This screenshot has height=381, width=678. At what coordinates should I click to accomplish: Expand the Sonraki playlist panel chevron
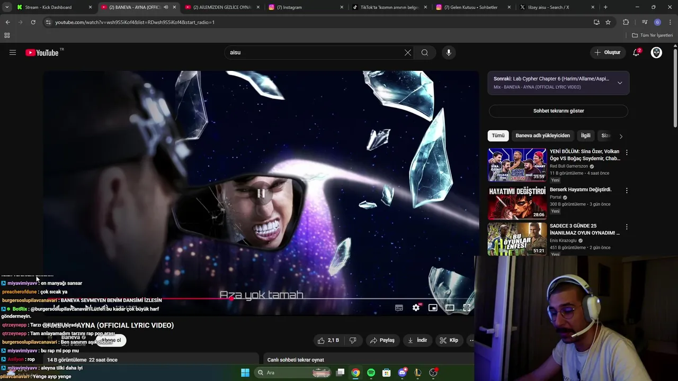tap(620, 83)
